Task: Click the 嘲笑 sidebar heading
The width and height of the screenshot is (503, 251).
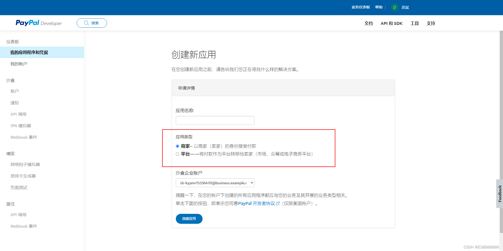Action: tap(10, 154)
